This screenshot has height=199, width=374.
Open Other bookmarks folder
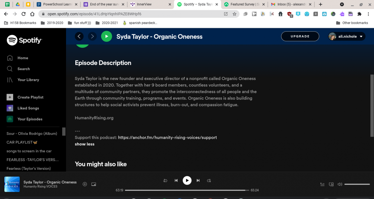click(x=352, y=23)
